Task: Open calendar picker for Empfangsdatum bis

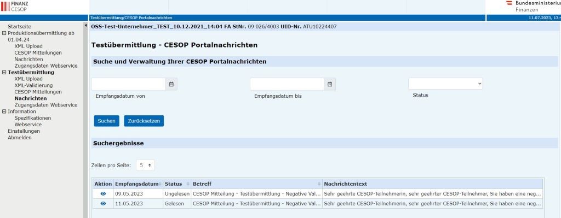Action: 330,84
